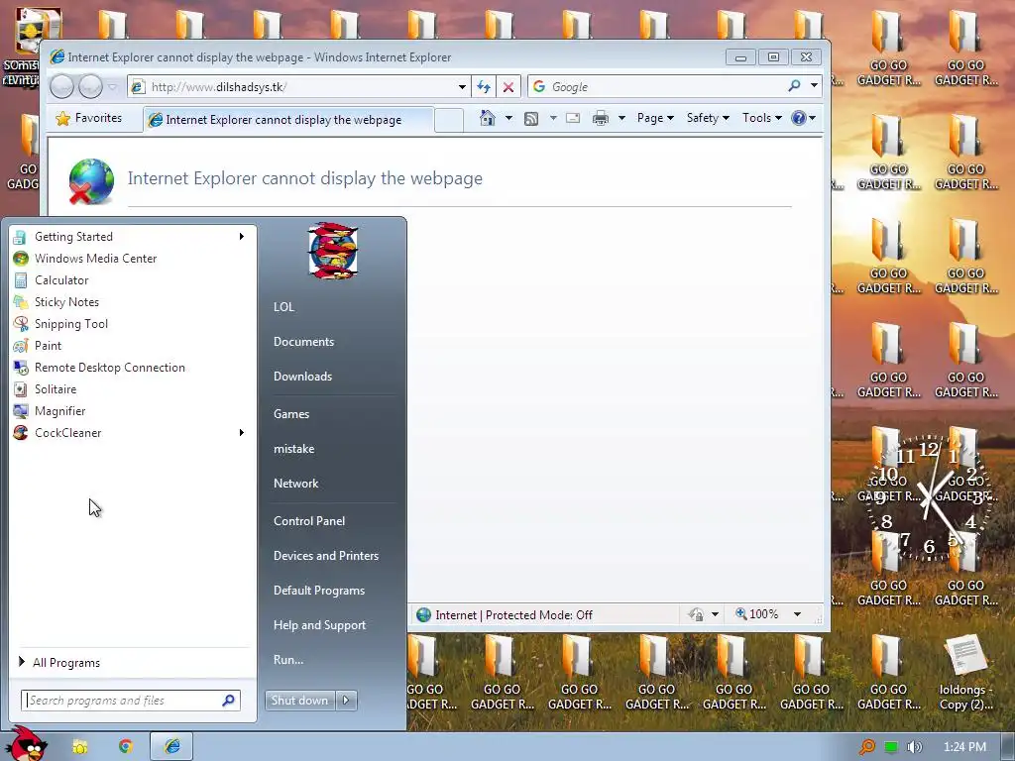The width and height of the screenshot is (1015, 761).
Task: Open Control Panel
Action: coord(309,521)
